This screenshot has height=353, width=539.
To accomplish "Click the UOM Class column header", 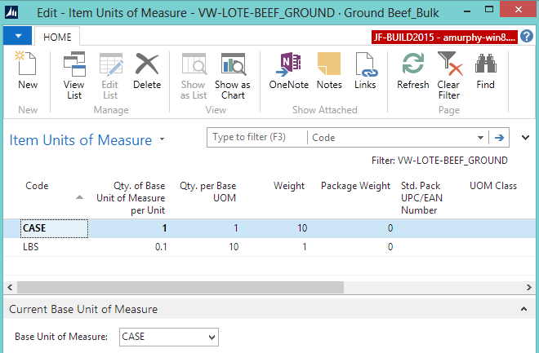I will click(493, 186).
